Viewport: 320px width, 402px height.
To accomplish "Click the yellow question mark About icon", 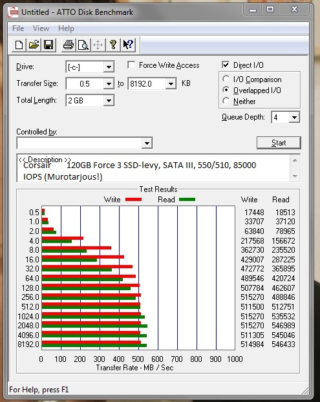I will [113, 45].
